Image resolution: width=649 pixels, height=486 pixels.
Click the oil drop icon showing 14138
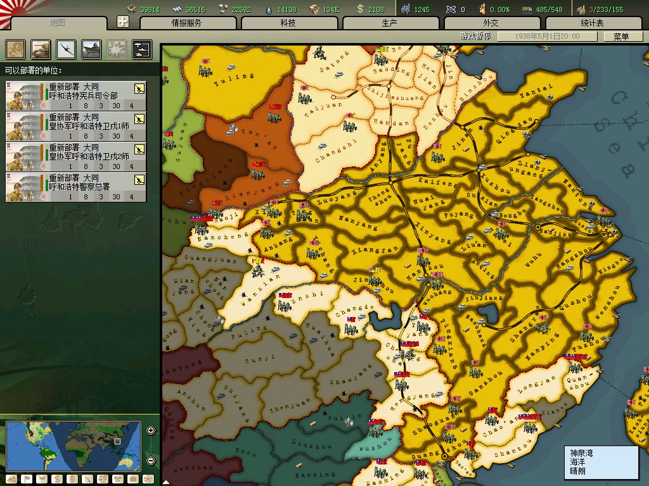coord(269,9)
